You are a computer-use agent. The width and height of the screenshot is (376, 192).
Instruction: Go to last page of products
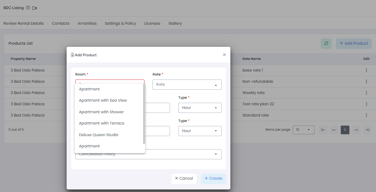pyautogui.click(x=367, y=130)
